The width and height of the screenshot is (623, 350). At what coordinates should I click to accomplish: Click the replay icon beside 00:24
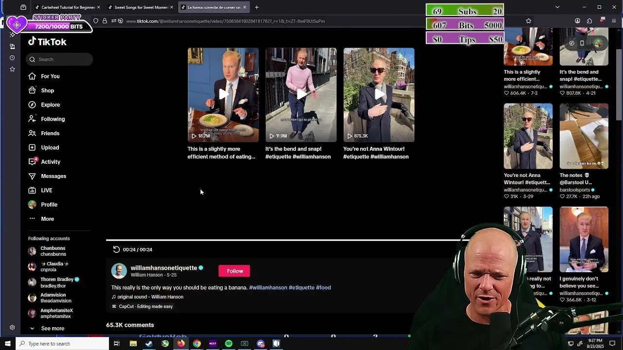[116, 249]
